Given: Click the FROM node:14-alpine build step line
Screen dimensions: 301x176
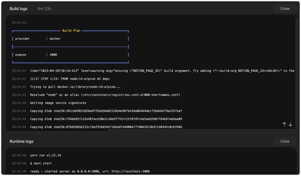Looking at the screenshot, I should [70, 79].
